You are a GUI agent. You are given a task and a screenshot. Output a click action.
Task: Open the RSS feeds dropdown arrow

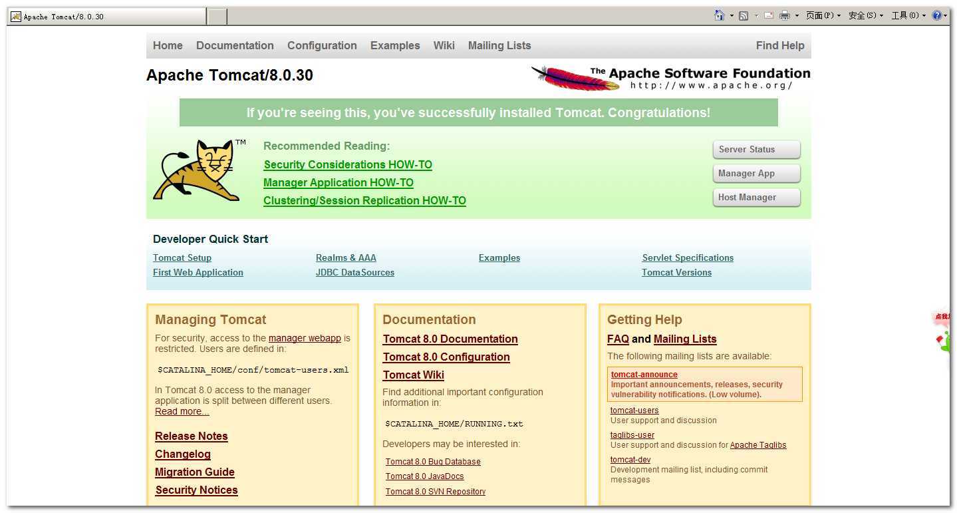[756, 16]
